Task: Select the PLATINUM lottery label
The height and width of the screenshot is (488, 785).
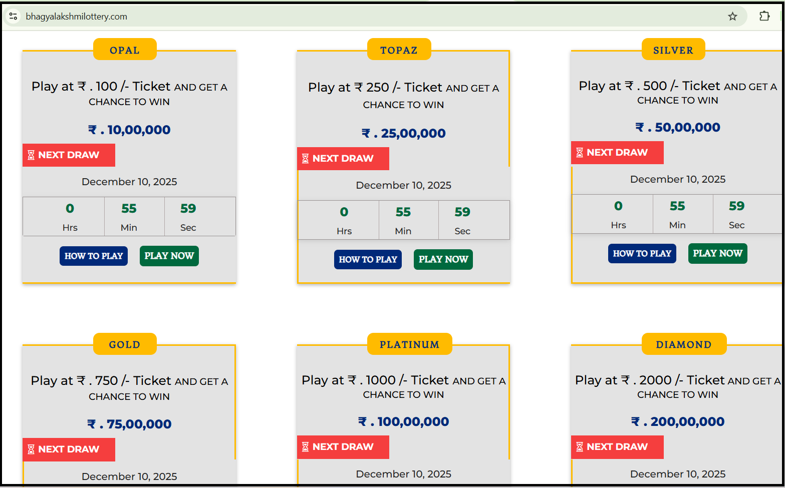Action: (x=409, y=344)
